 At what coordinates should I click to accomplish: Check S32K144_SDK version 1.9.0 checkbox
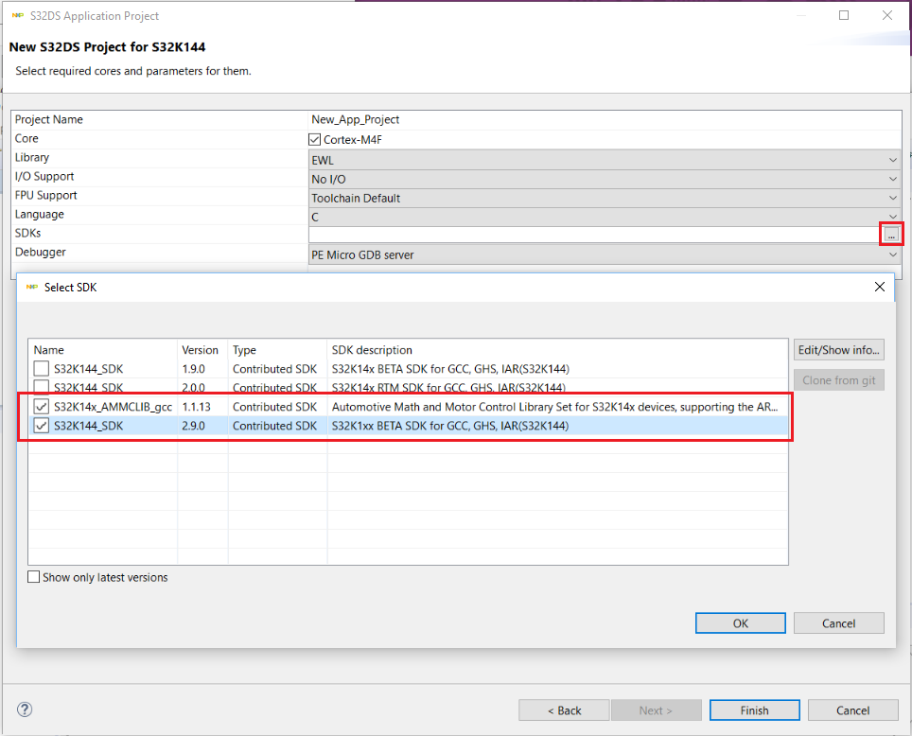point(42,369)
